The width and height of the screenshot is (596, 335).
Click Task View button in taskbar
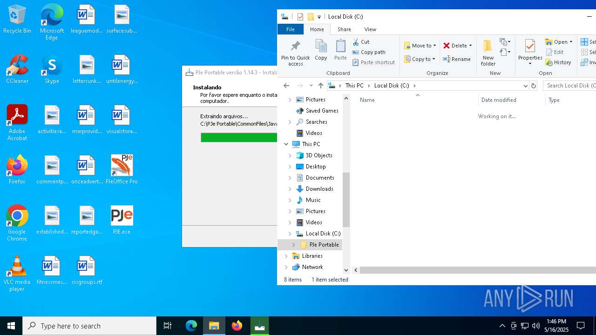pyautogui.click(x=168, y=326)
